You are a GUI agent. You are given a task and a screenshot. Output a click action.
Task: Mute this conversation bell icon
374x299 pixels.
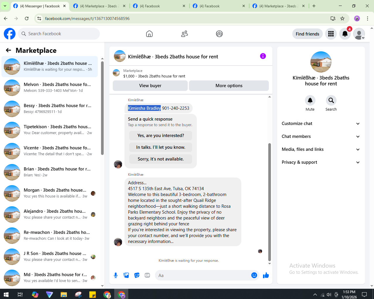[x=310, y=100]
